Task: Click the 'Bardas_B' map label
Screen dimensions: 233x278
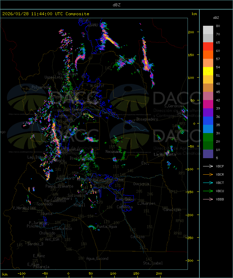Action: [x=35, y=244]
